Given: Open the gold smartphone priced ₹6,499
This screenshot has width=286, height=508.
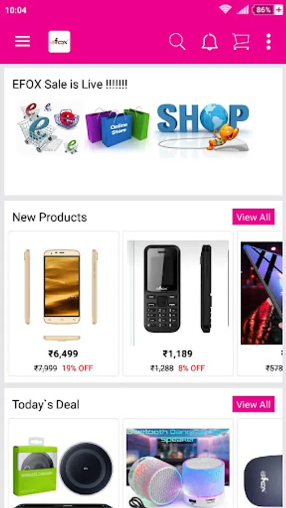Looking at the screenshot, I should tap(63, 304).
